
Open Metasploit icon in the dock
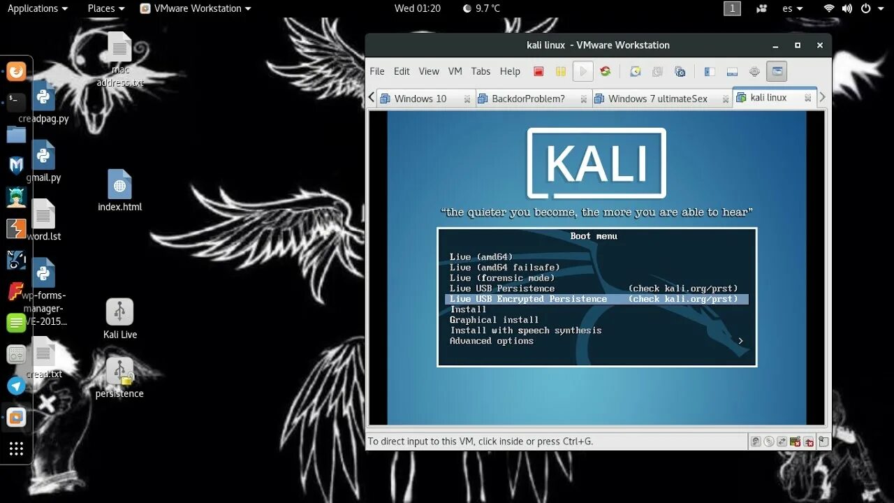16,166
